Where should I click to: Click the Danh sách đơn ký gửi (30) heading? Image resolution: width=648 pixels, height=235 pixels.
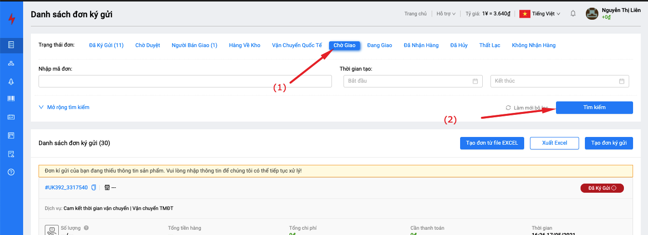pos(75,143)
